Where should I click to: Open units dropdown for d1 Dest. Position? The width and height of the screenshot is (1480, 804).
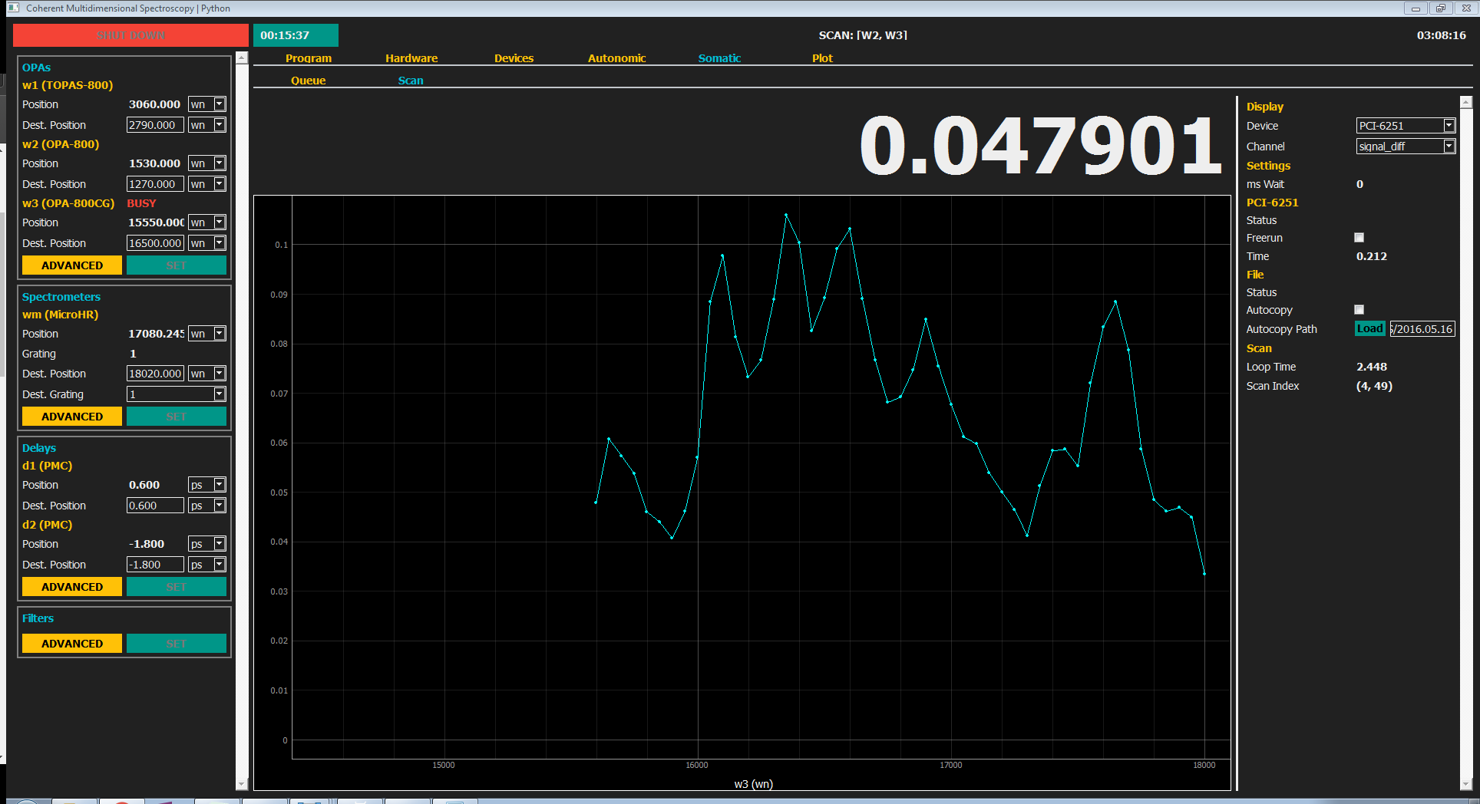[220, 506]
